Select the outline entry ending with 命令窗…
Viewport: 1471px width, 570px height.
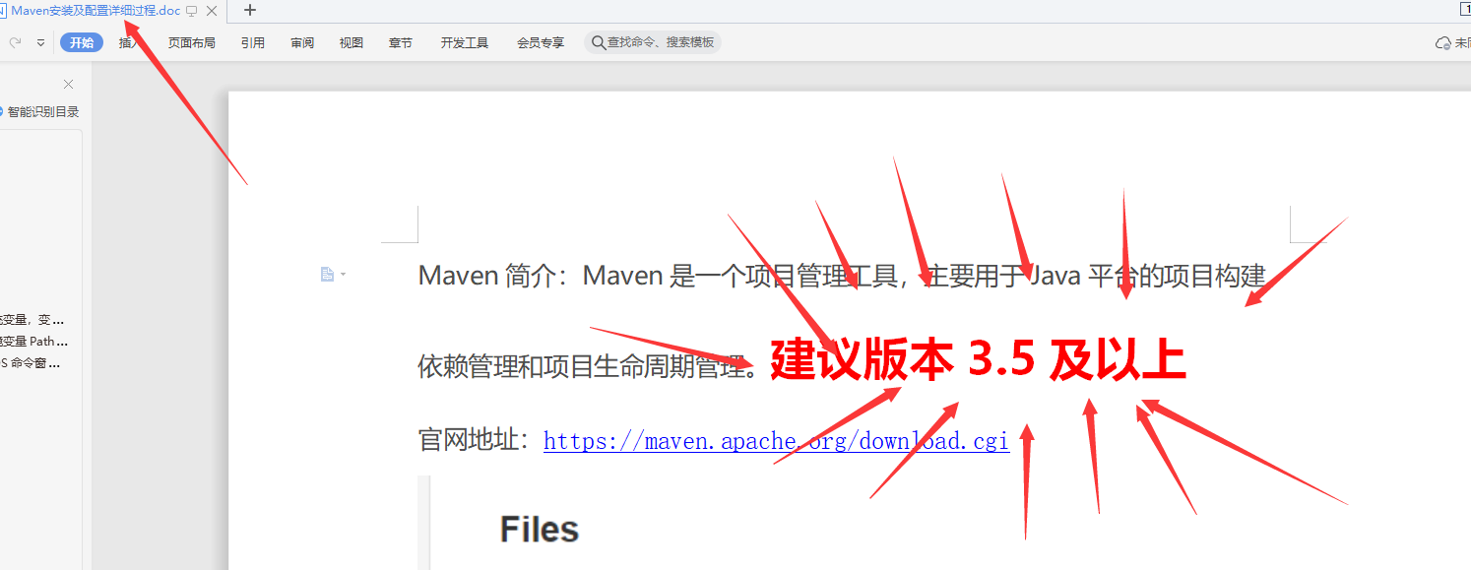coord(32,363)
